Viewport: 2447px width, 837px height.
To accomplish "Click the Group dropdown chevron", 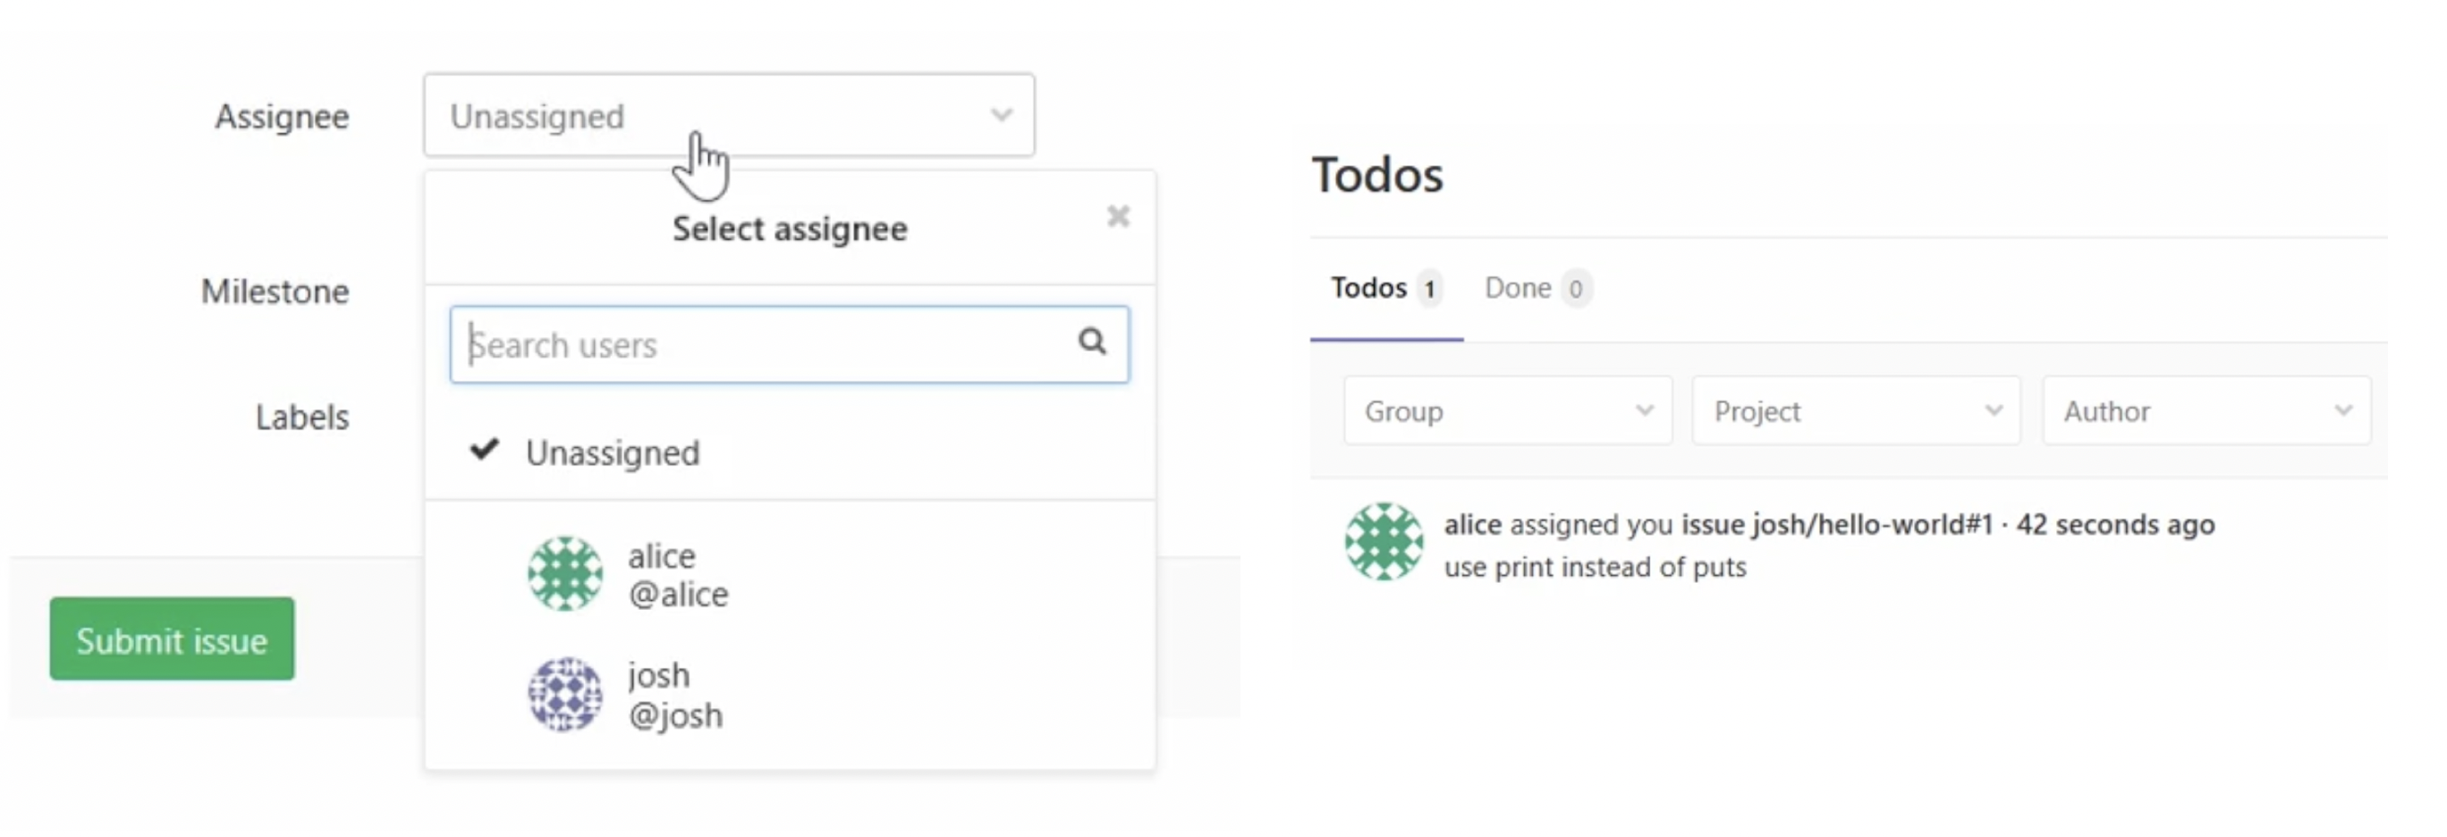I will coord(1647,410).
